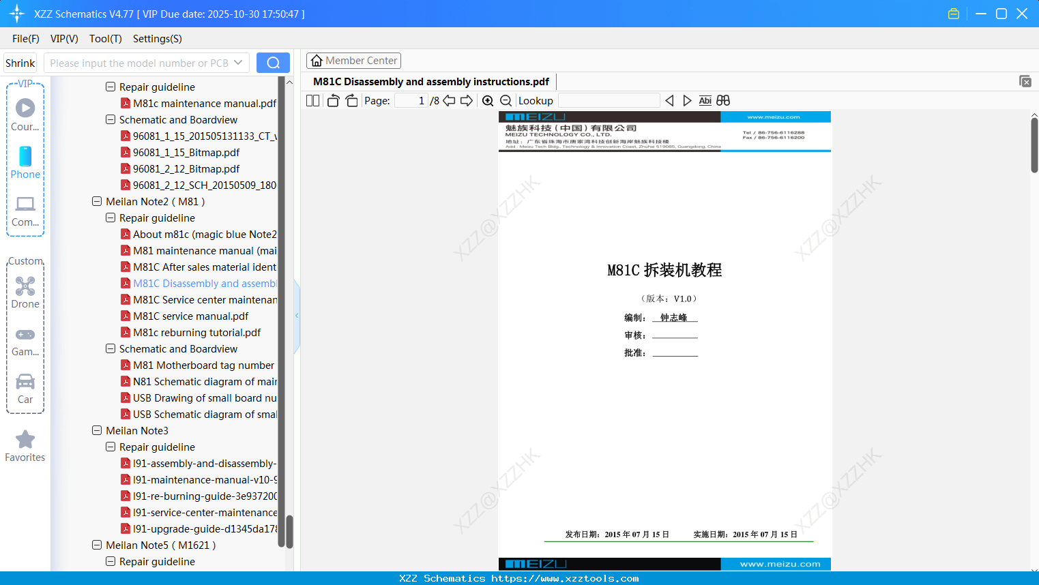Rotate the PDF page clockwise

coord(351,100)
